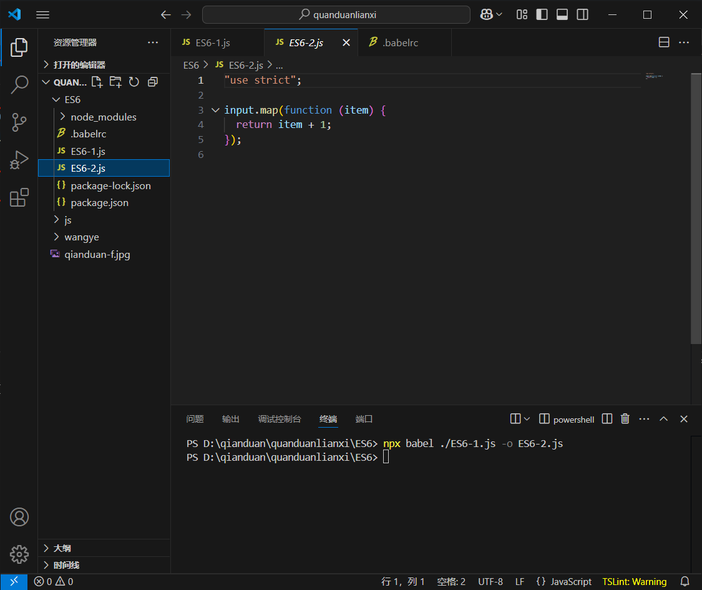This screenshot has width=702, height=590.
Task: Toggle the bottom panel layout button
Action: tap(562, 14)
